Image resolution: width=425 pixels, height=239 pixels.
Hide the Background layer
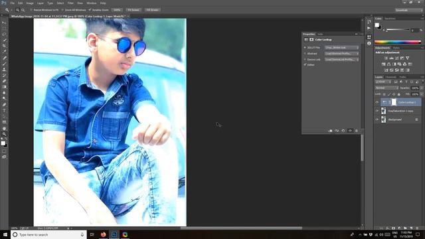click(x=377, y=119)
